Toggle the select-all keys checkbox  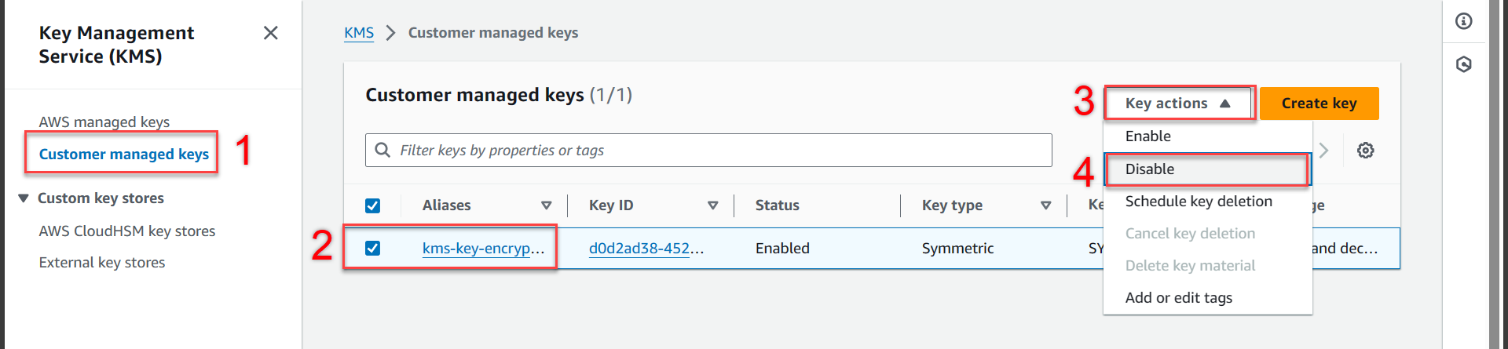pyautogui.click(x=373, y=205)
